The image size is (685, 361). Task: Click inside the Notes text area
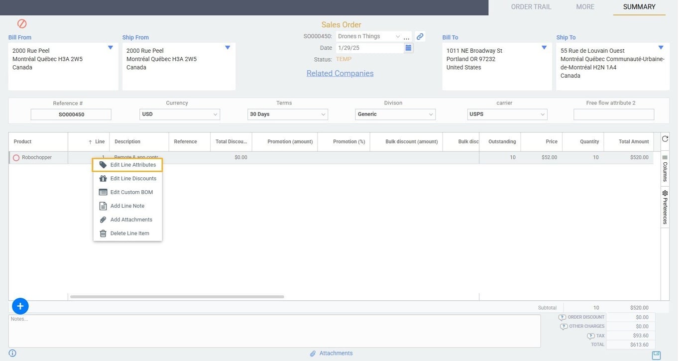coord(274,330)
